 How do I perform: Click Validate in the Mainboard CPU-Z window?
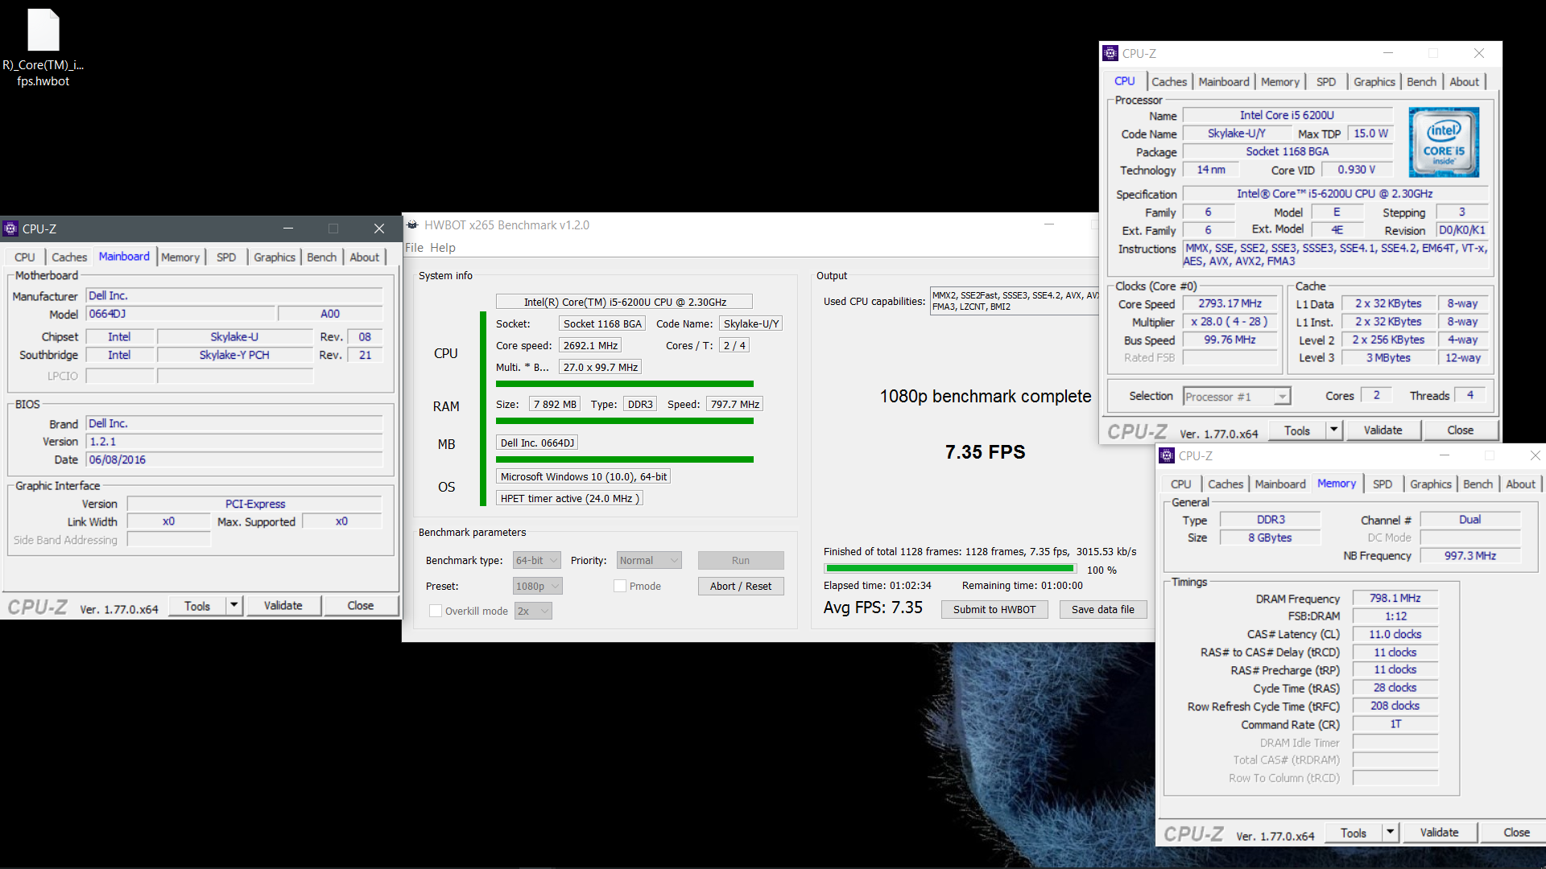(x=283, y=605)
